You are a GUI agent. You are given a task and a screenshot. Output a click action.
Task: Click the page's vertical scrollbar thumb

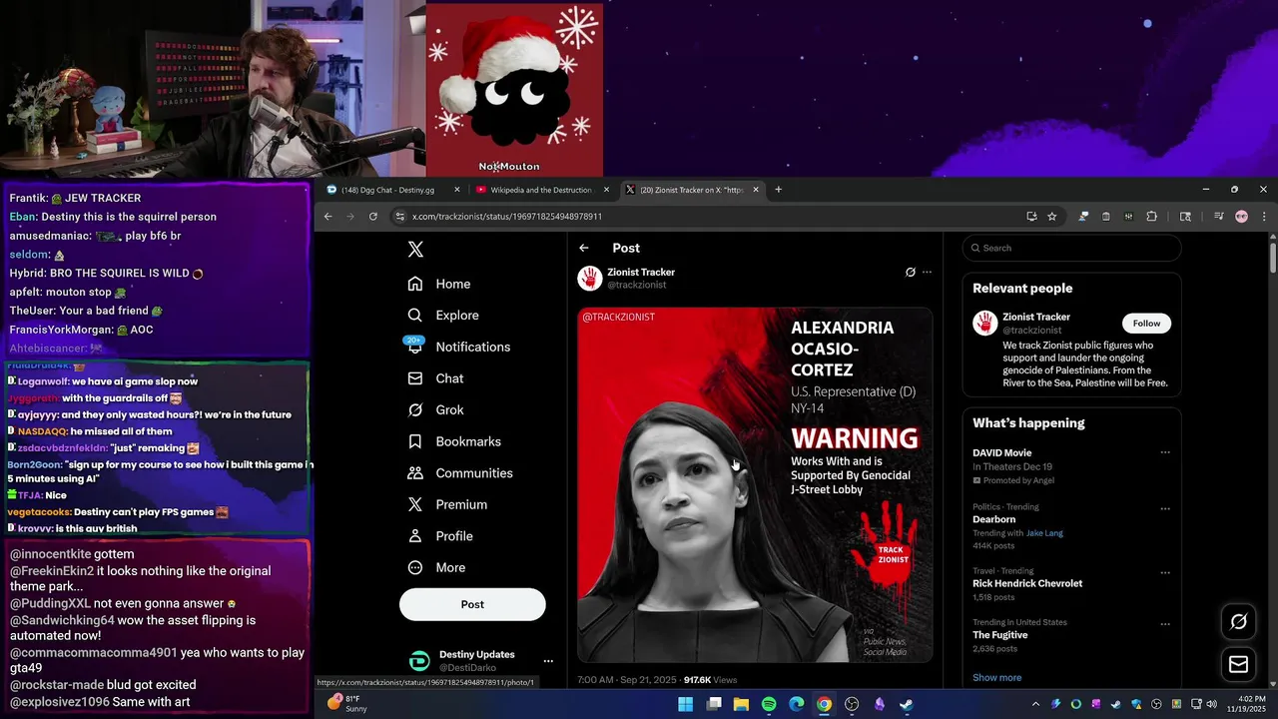tap(1273, 257)
